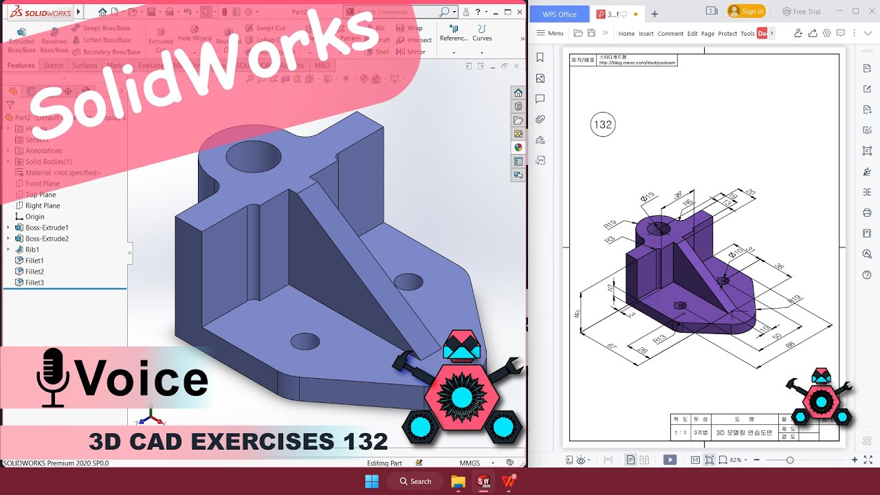This screenshot has height=495, width=880.
Task: Click print icon in WPS right sidebar
Action: (x=867, y=212)
